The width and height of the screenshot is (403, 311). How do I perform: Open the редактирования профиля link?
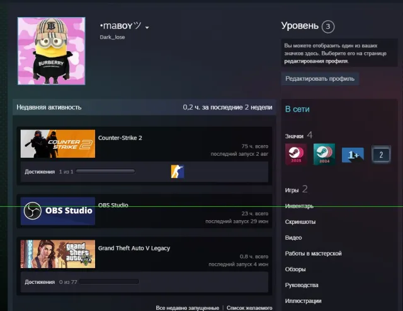[x=316, y=61]
